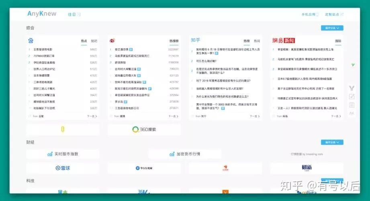
Task: Open 实时股市指数 stock index
Action: [63, 154]
